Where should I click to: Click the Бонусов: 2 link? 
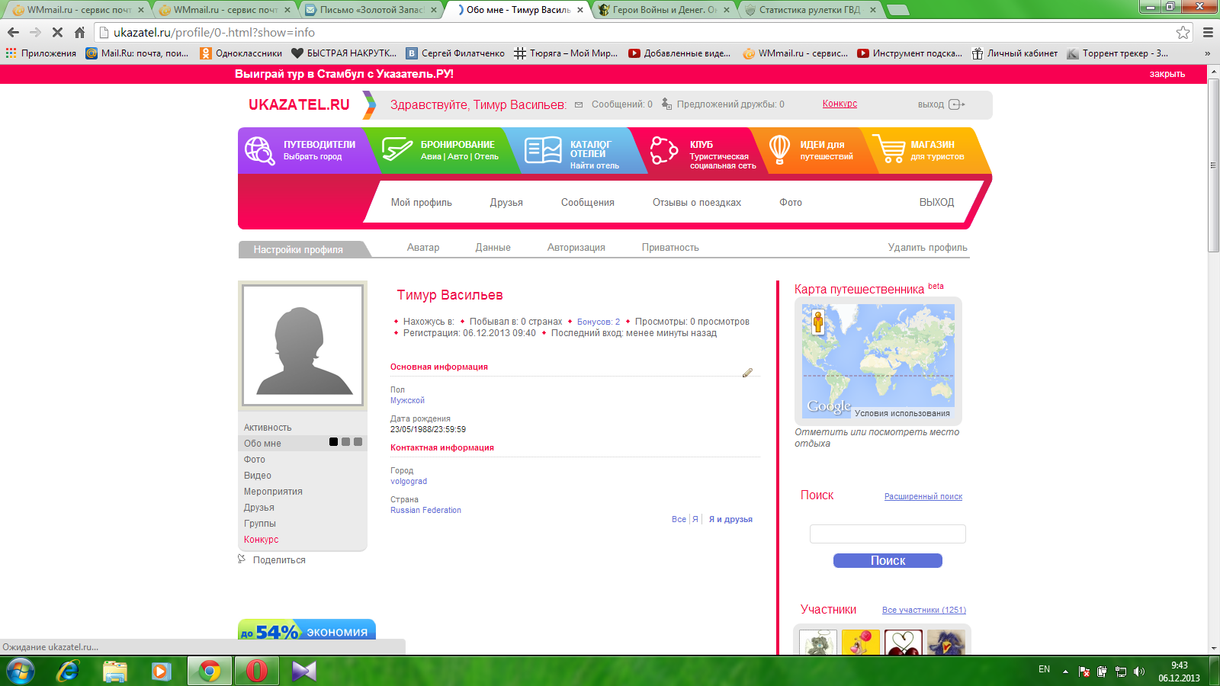tap(599, 322)
